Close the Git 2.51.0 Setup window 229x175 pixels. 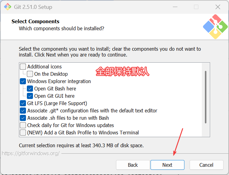218,7
